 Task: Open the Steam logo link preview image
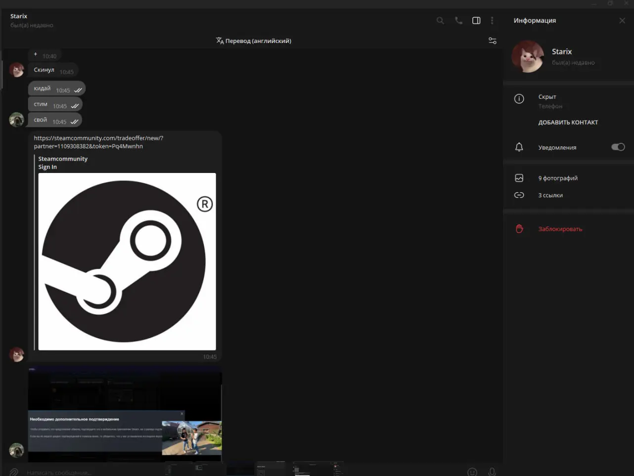[127, 261]
